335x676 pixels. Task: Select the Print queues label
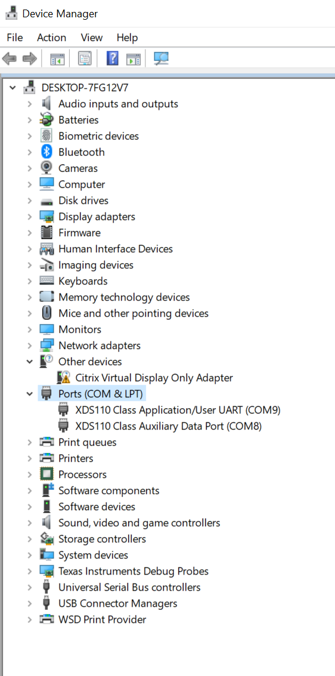point(88,442)
